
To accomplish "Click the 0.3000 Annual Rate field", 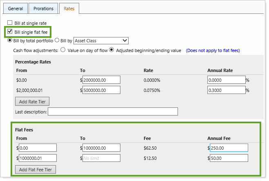I will tap(227, 90).
